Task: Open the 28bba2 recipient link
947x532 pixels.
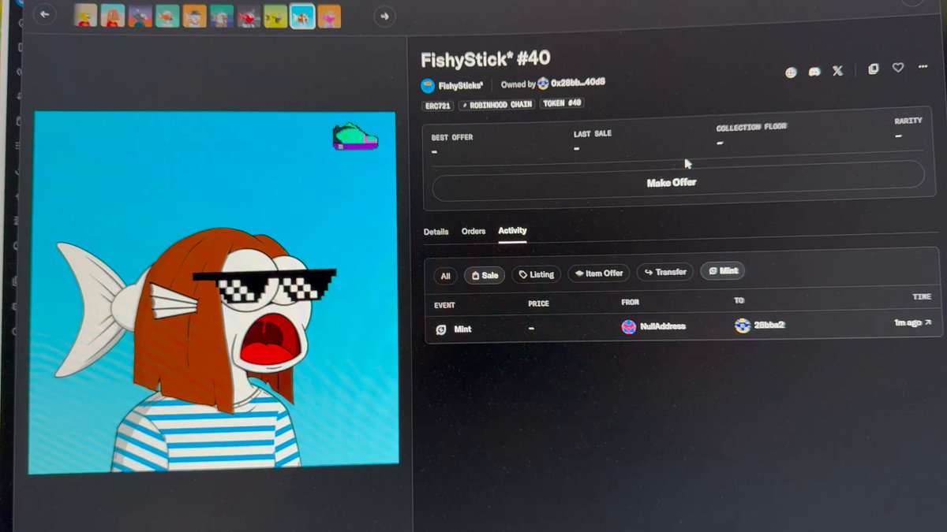Action: [x=769, y=325]
